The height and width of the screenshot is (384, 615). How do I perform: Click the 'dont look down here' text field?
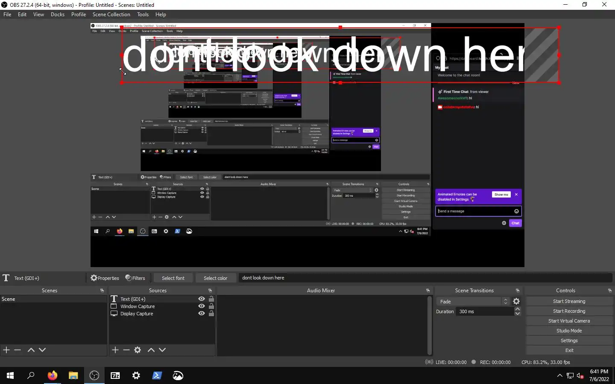425,278
